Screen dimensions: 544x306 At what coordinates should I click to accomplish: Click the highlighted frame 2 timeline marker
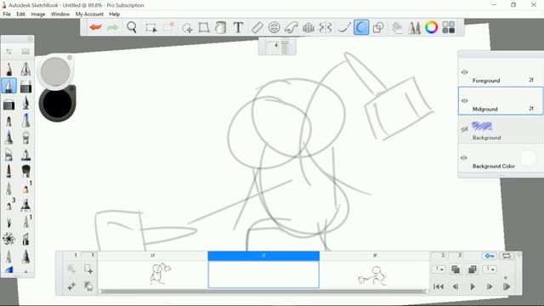point(263,256)
